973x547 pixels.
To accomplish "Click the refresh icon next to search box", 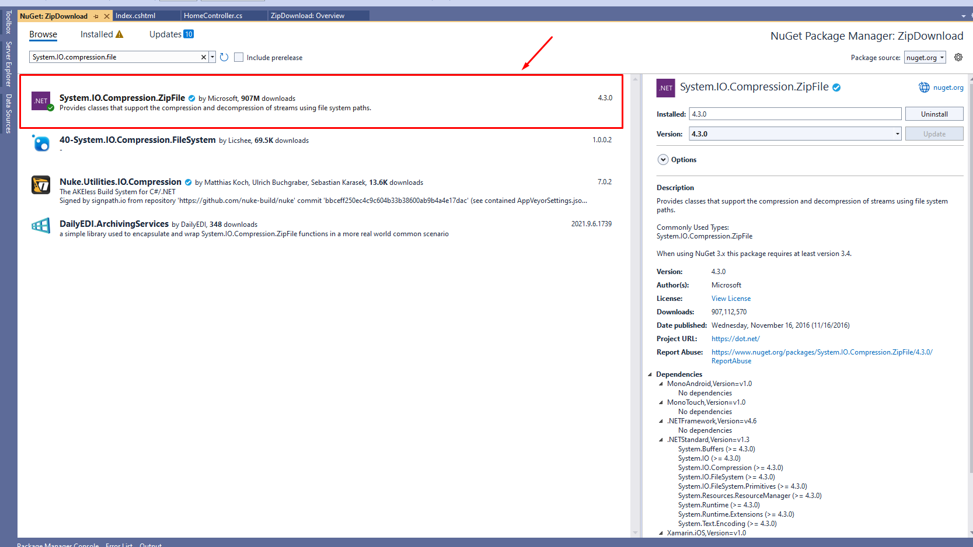I will pyautogui.click(x=224, y=57).
